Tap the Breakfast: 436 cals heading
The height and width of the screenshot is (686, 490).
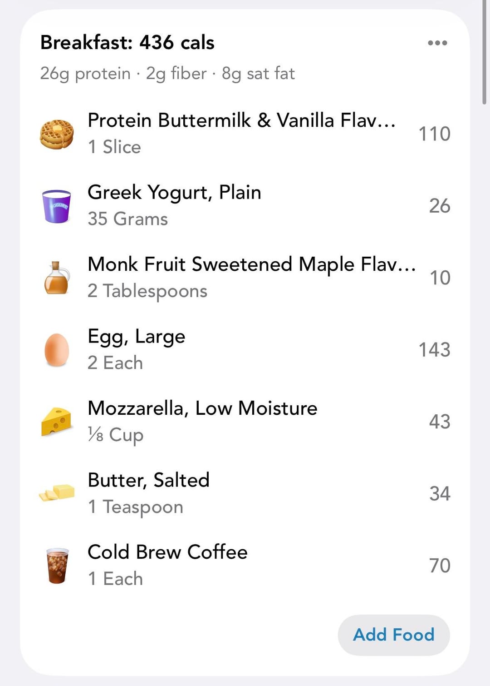127,43
